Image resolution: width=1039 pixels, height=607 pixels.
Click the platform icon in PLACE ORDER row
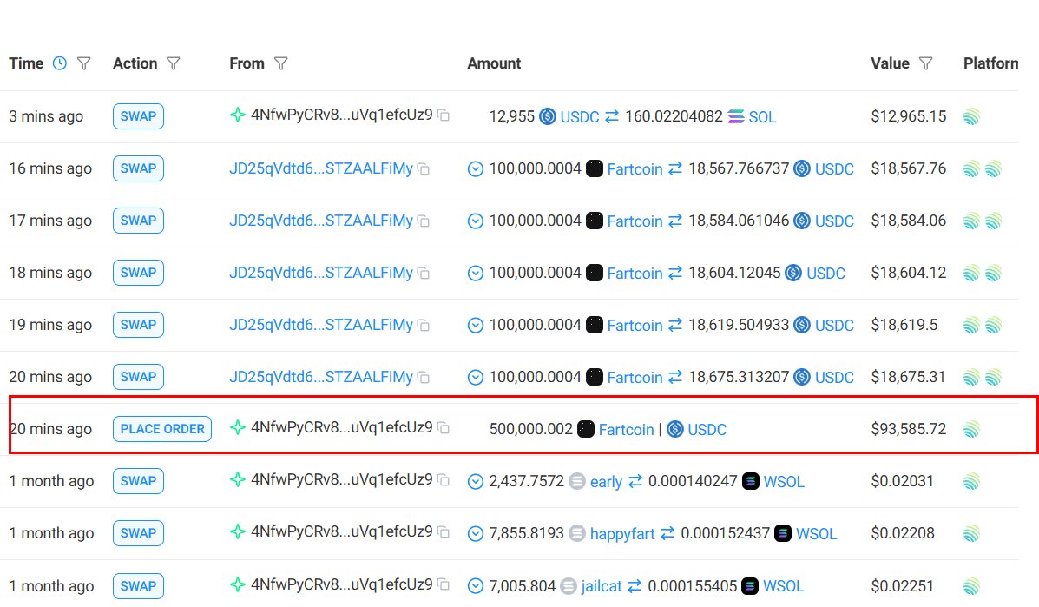(x=971, y=429)
